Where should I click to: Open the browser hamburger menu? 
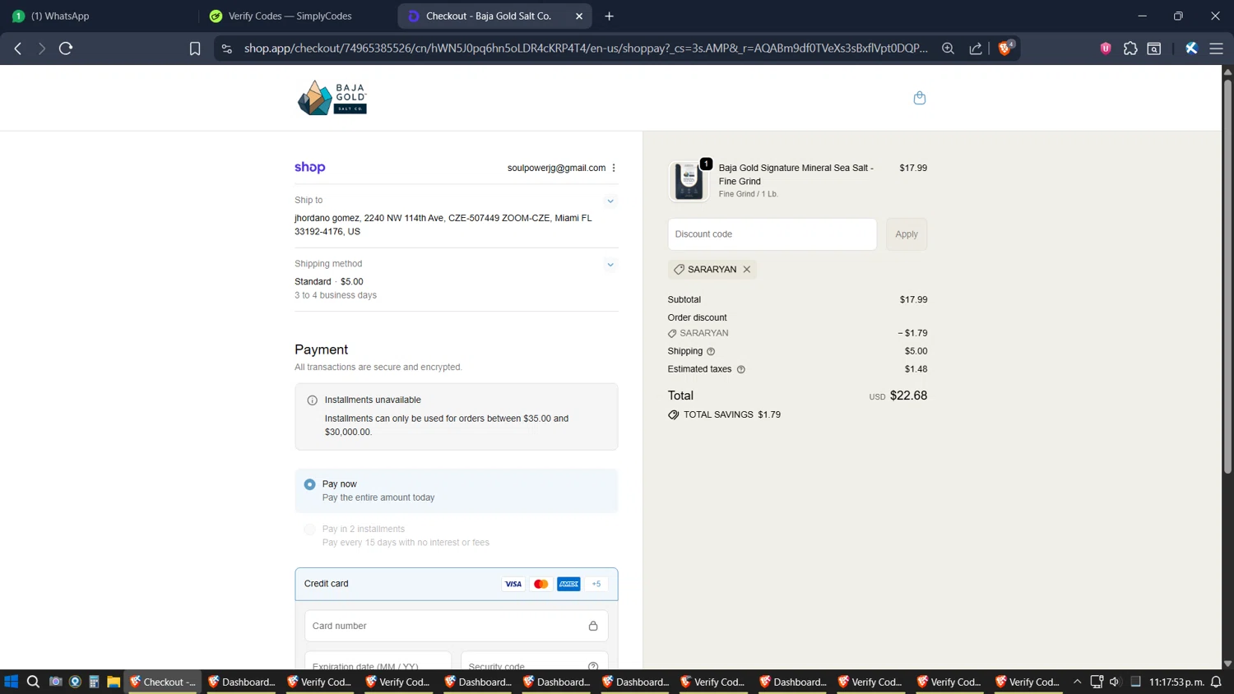tap(1216, 49)
